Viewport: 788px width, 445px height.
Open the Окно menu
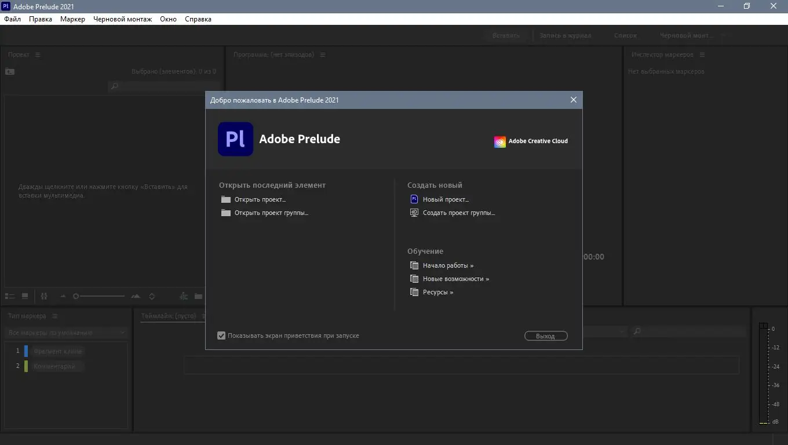[x=168, y=19]
